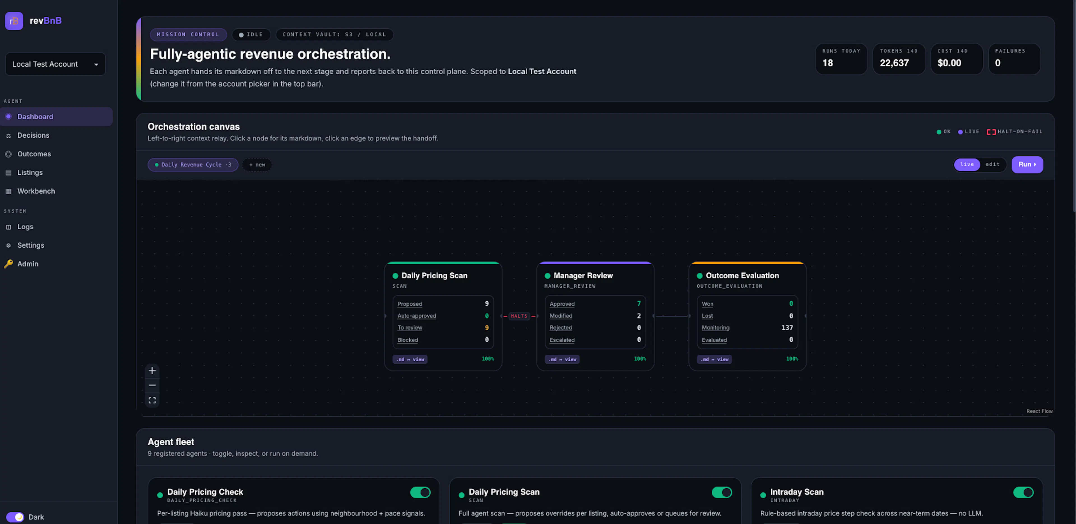The width and height of the screenshot is (1076, 524).
Task: Zoom in the canvas with plus
Action: [152, 371]
